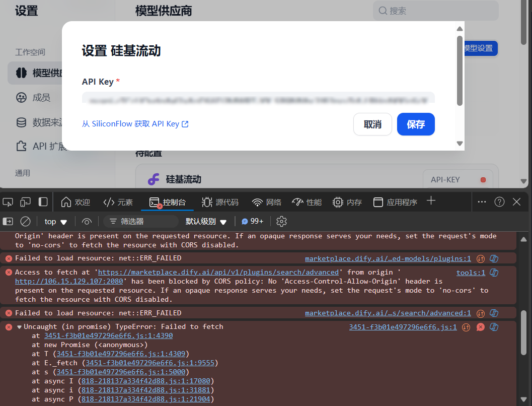The height and width of the screenshot is (406, 532).
Task: Open the 源代码 tab
Action: point(220,202)
